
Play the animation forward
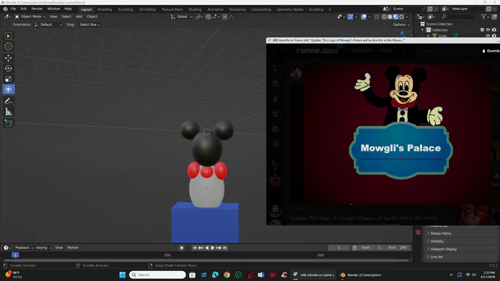213,248
